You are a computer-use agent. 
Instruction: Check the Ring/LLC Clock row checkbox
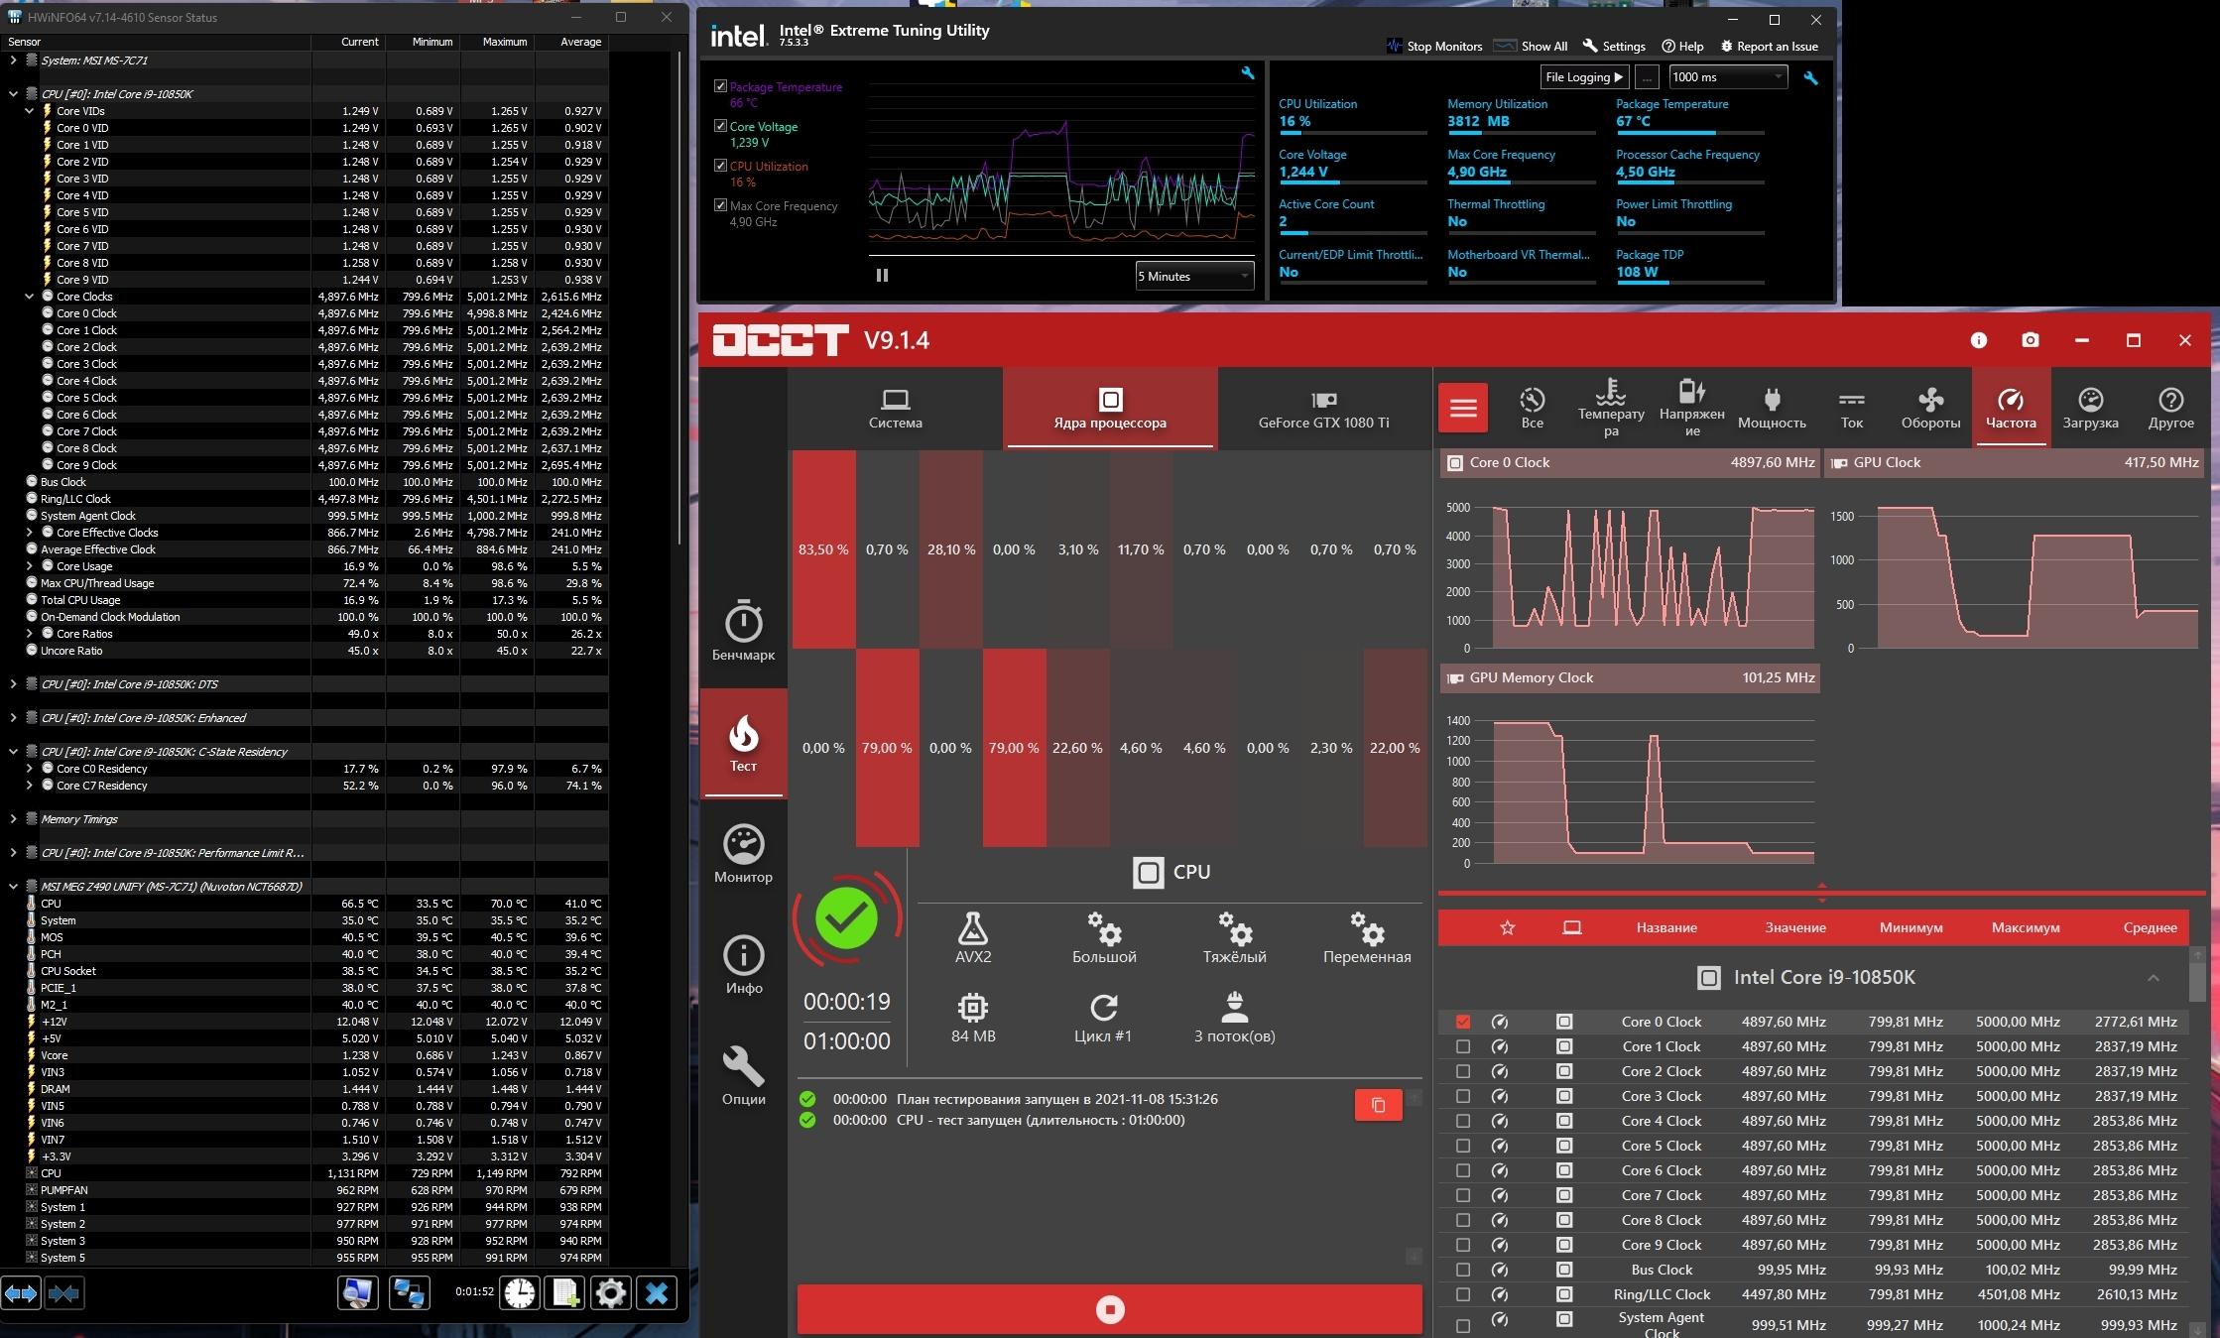[1463, 1294]
